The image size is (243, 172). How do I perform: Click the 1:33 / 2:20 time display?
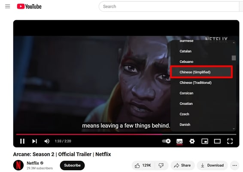coord(63,141)
